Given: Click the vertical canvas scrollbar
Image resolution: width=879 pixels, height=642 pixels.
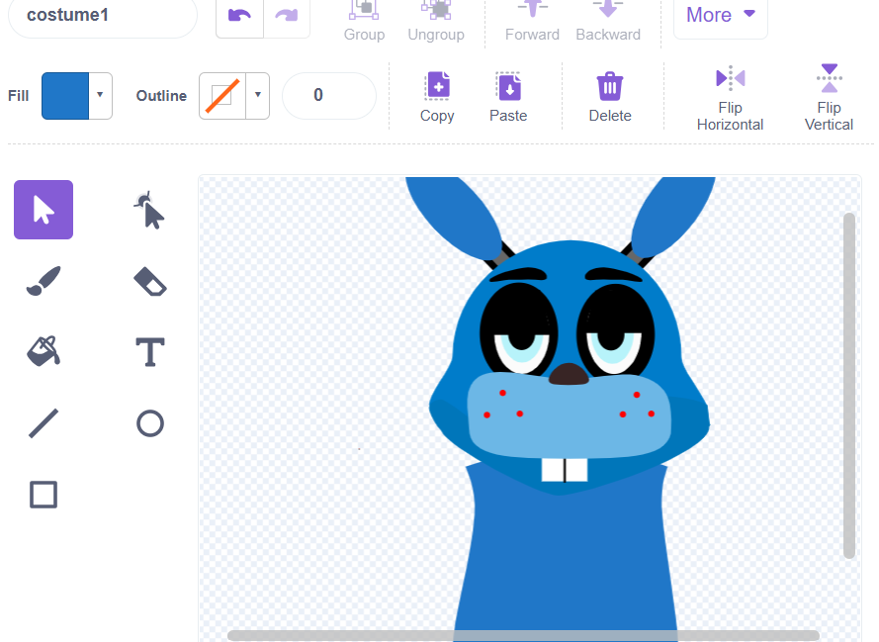Looking at the screenshot, I should 849,385.
